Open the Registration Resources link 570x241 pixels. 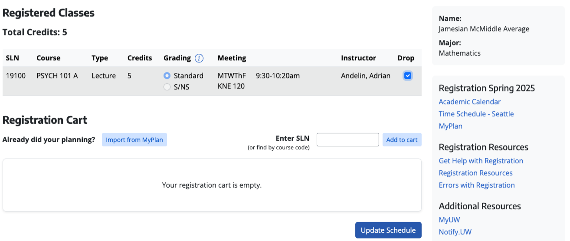[475, 173]
